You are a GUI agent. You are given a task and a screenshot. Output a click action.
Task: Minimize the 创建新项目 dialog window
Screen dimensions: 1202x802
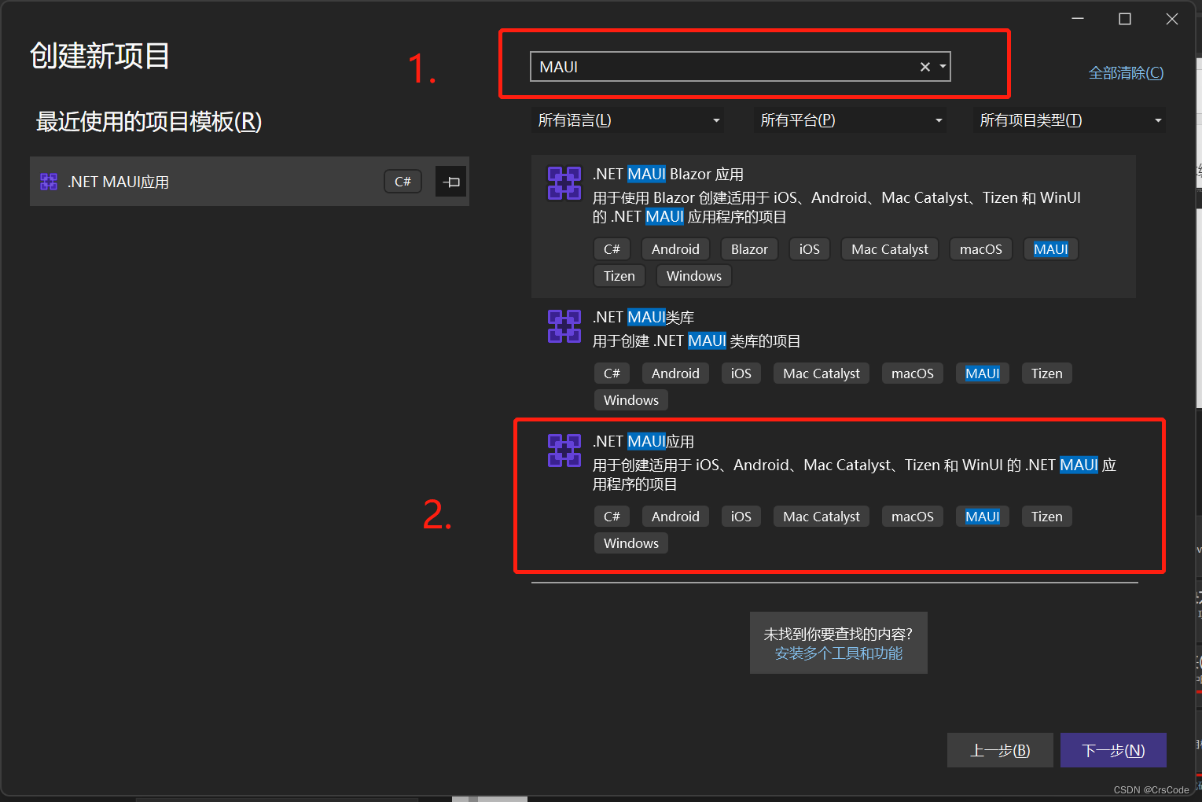tap(1078, 19)
